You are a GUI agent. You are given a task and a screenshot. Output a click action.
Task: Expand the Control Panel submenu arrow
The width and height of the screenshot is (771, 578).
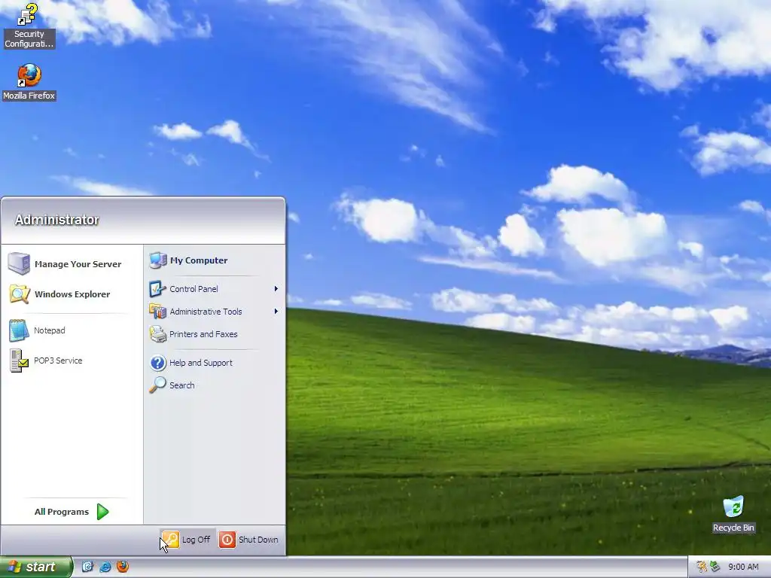[276, 289]
